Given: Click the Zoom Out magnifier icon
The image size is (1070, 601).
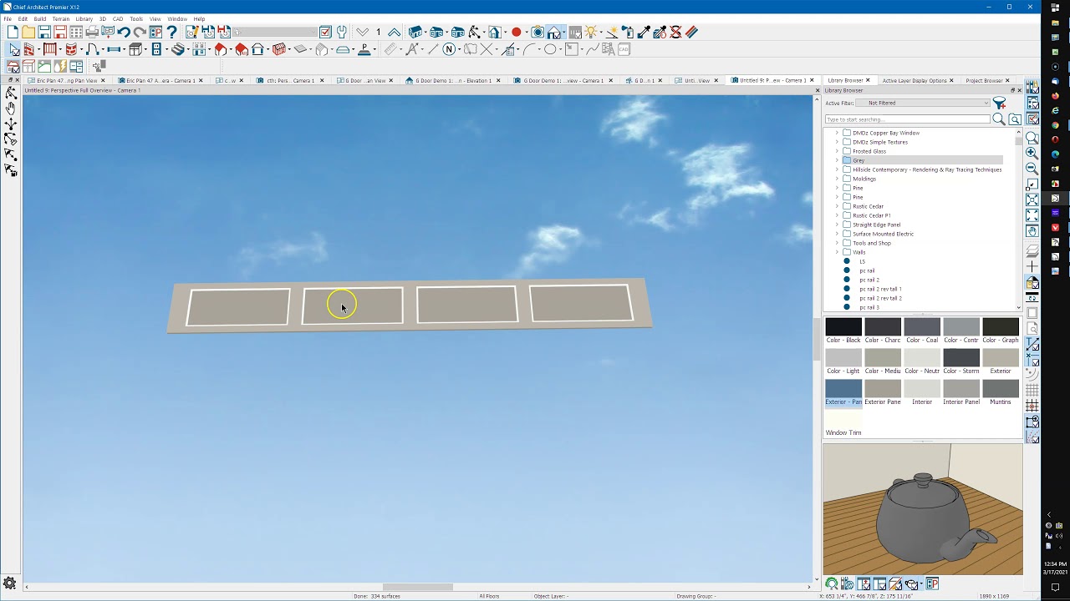Looking at the screenshot, I should point(1032,169).
